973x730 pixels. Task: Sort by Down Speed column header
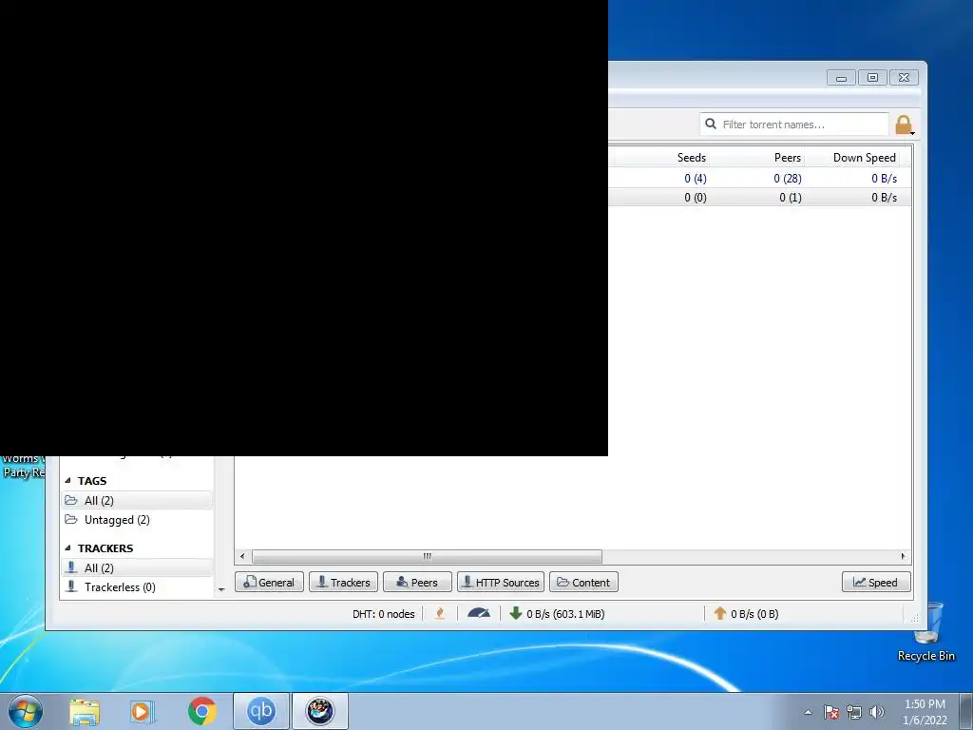click(x=864, y=158)
